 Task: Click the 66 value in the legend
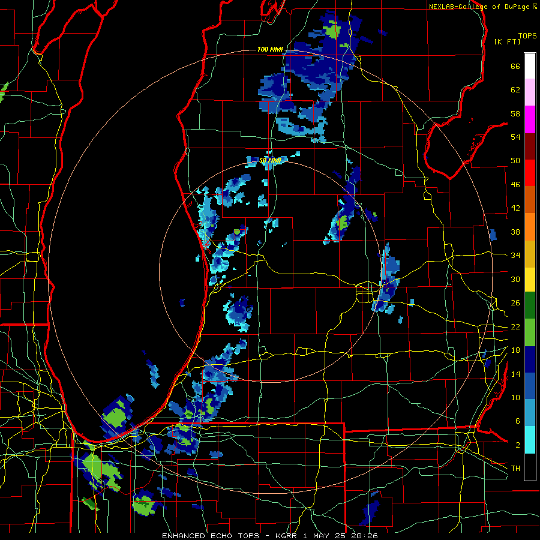coord(515,66)
